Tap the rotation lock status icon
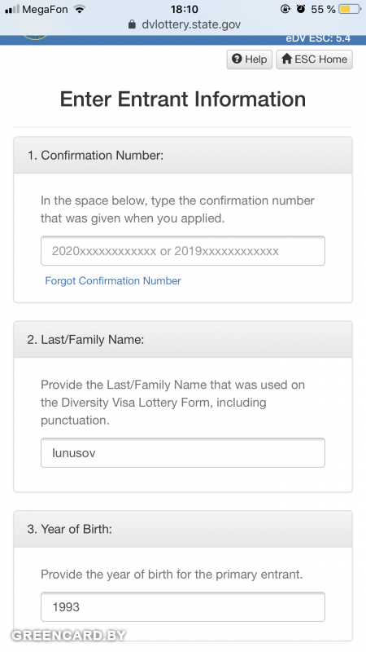Viewport: 366px width, 652px height. click(x=285, y=9)
